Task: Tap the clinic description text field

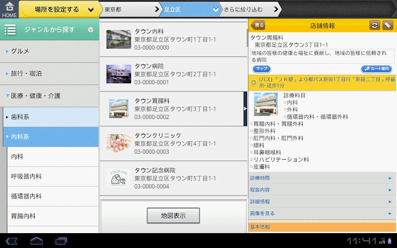Action: (x=322, y=57)
